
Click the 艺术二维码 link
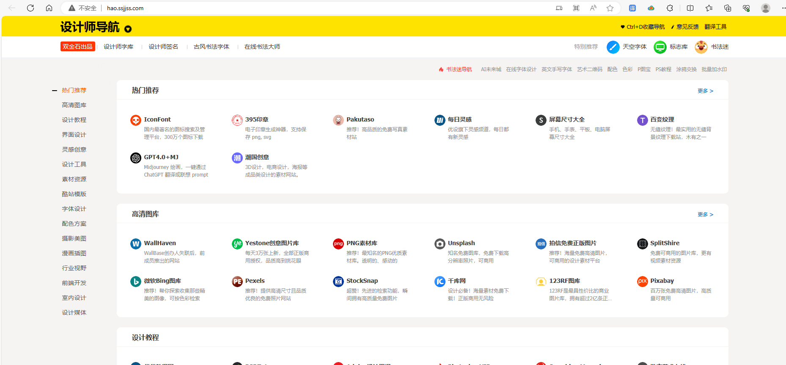click(x=590, y=69)
